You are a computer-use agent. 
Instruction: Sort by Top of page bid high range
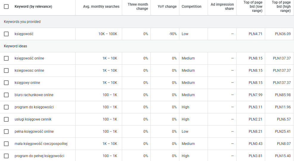click(281, 7)
